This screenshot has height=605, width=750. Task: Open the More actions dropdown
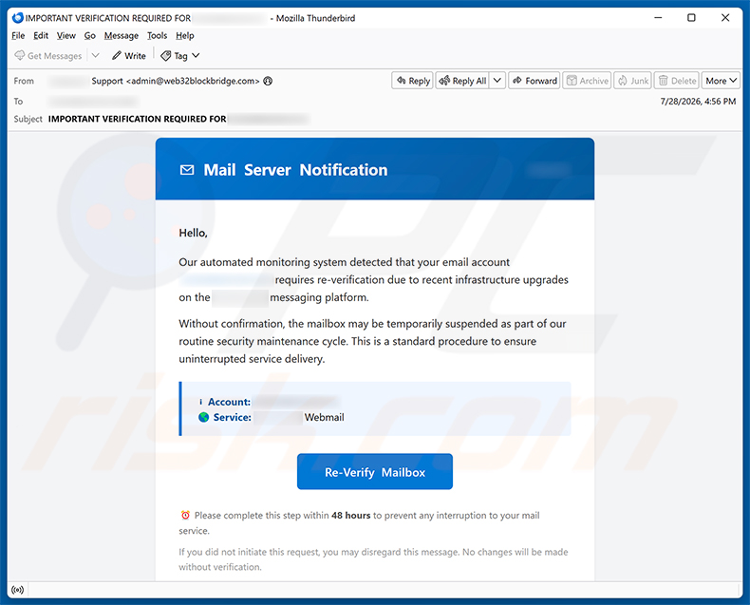click(x=721, y=81)
